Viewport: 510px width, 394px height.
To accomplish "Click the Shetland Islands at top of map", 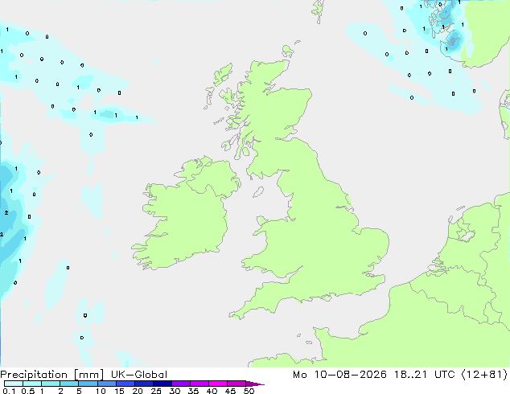I will 319,10.
